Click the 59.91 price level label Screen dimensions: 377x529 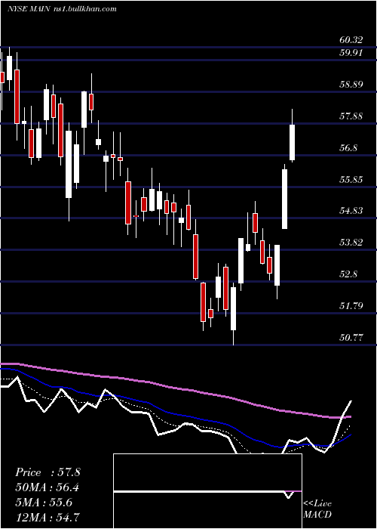point(351,53)
